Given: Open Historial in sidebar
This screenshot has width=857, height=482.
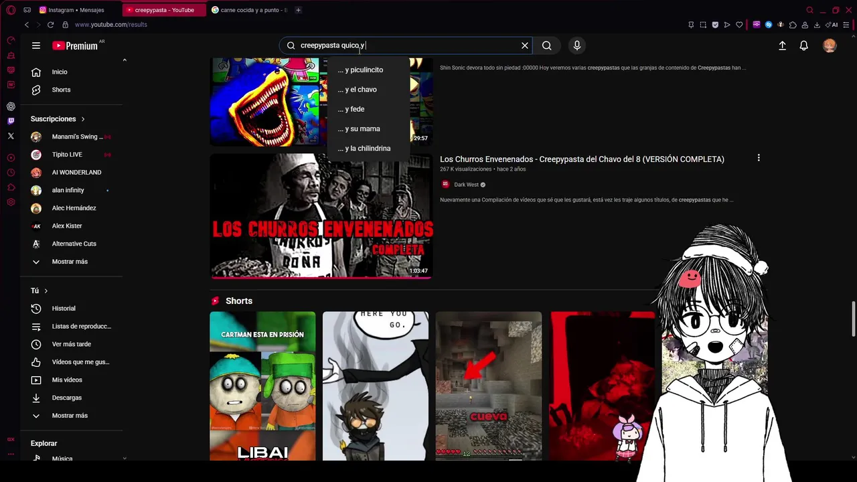Looking at the screenshot, I should pos(72,309).
